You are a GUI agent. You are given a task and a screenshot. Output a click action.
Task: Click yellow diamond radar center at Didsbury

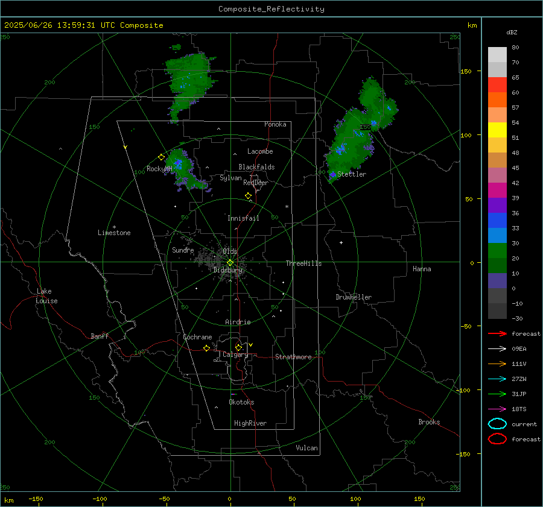click(x=230, y=263)
